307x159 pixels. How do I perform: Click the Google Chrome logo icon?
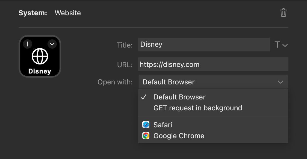146,136
